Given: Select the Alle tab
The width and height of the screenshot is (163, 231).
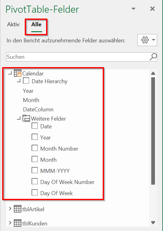Looking at the screenshot, I should (x=36, y=24).
